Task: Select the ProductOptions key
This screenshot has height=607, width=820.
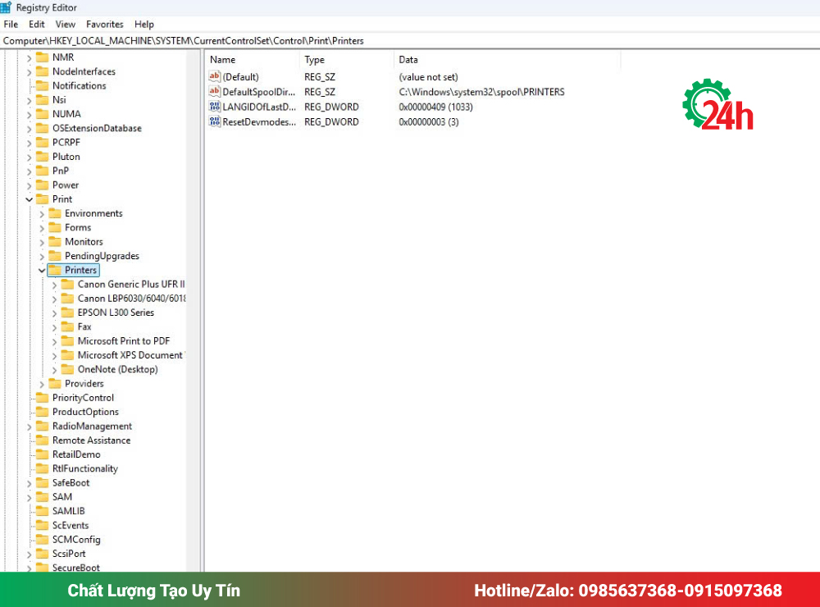Action: (85, 412)
